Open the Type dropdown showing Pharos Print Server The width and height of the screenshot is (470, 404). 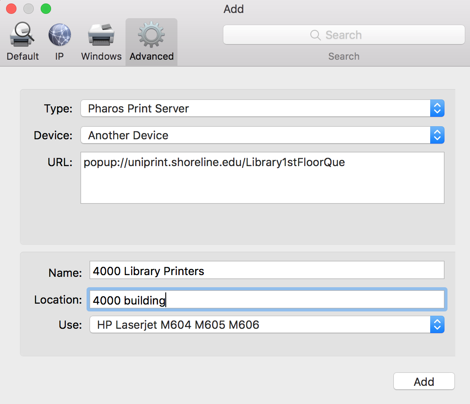tap(262, 109)
